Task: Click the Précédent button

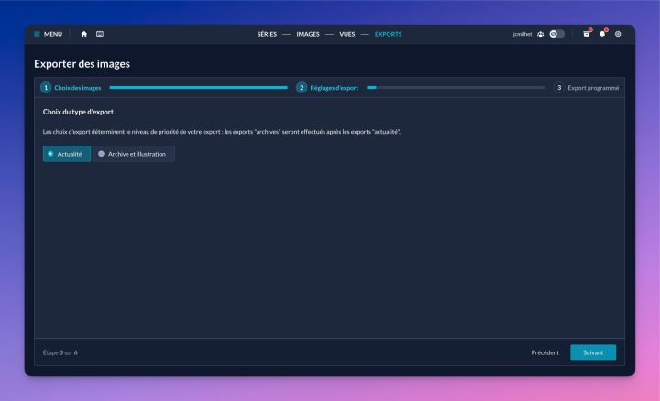Action: tap(545, 352)
